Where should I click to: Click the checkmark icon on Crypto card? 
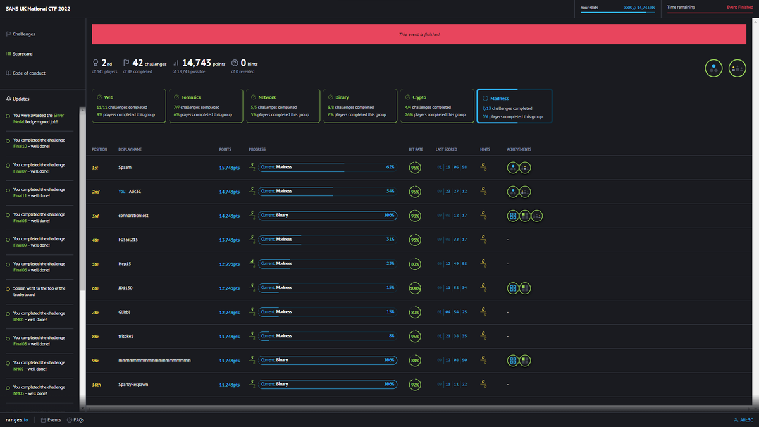(x=407, y=97)
